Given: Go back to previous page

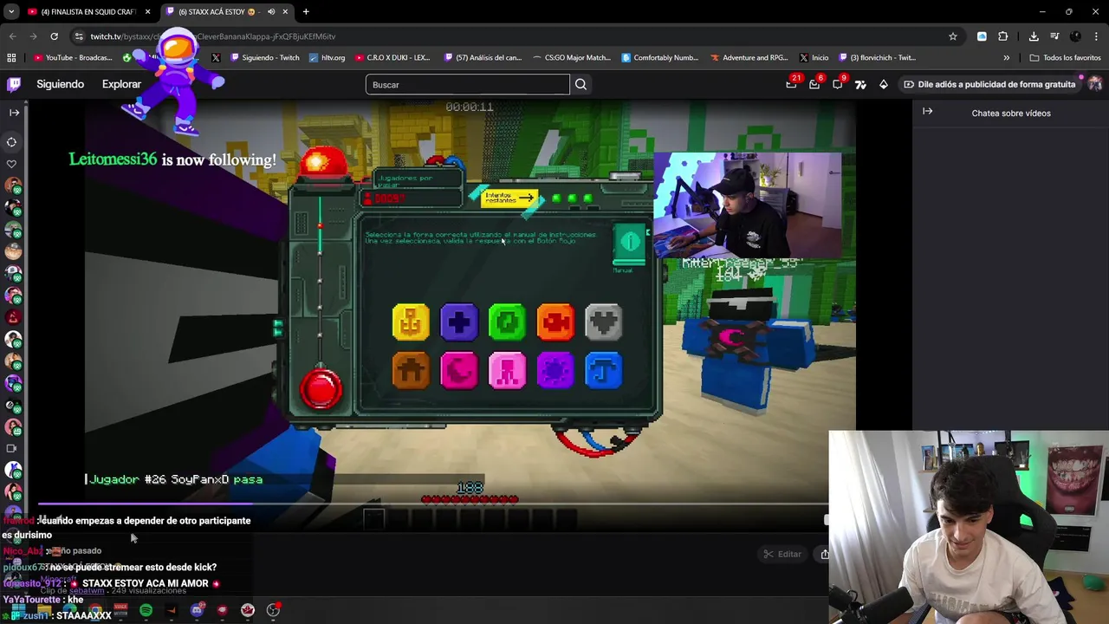Looking at the screenshot, I should click(12, 36).
